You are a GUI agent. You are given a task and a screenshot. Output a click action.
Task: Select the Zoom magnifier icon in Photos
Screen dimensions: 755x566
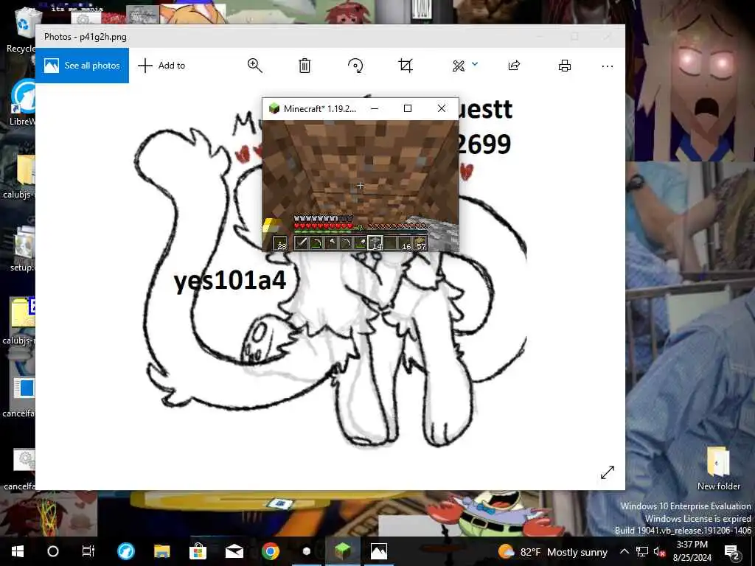pos(254,66)
